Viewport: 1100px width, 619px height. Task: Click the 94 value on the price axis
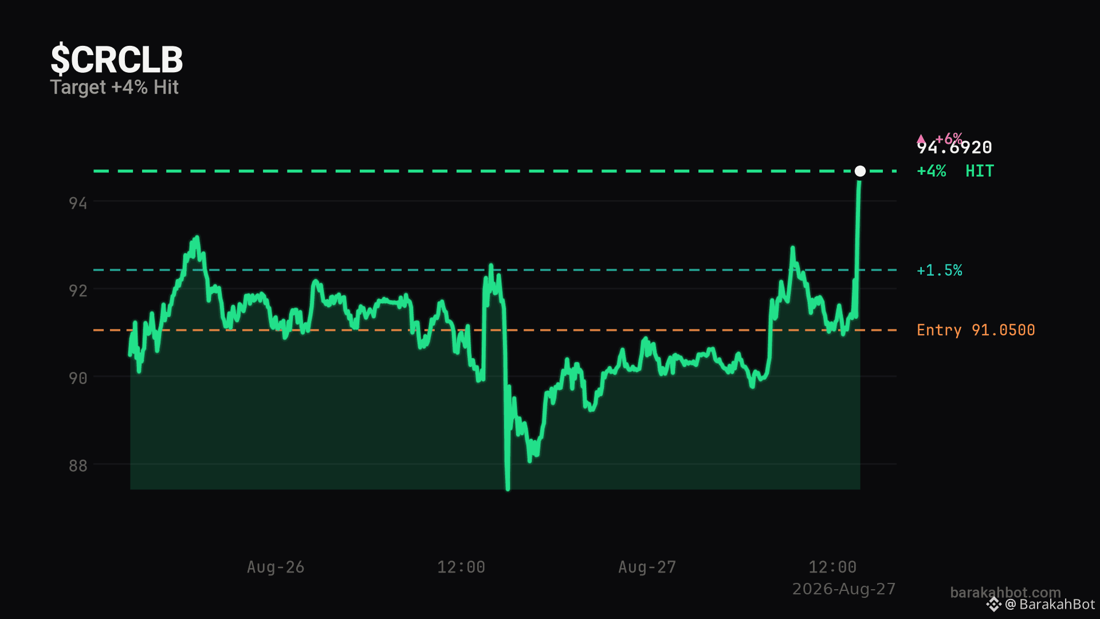tap(78, 203)
